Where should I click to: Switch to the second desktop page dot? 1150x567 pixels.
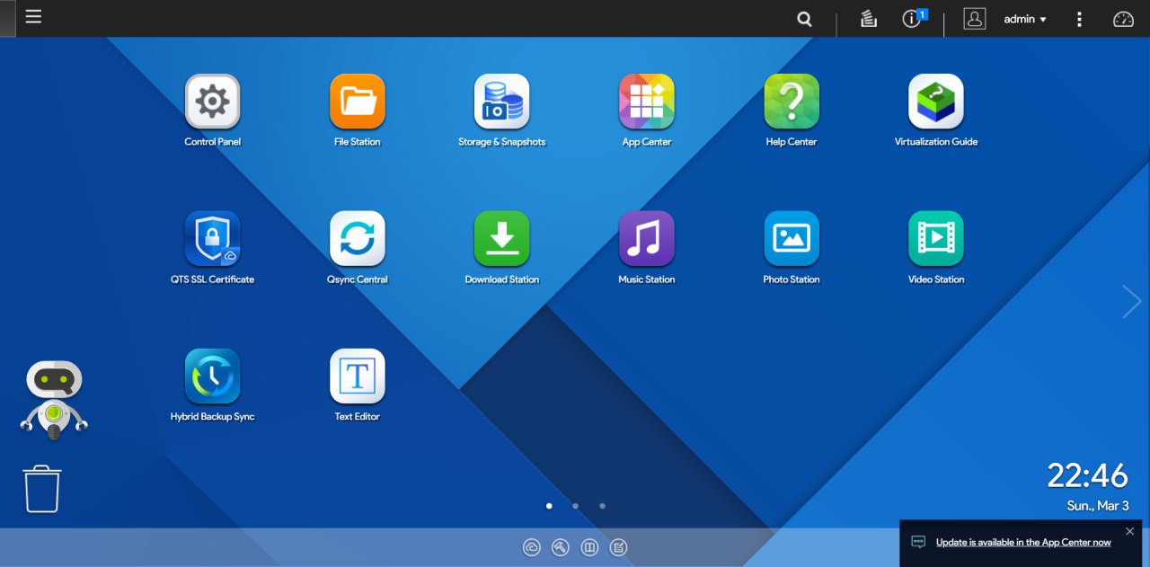click(575, 506)
